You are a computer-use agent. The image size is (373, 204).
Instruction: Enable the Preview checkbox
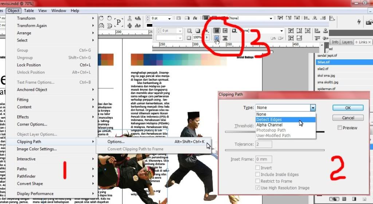pyautogui.click(x=340, y=128)
